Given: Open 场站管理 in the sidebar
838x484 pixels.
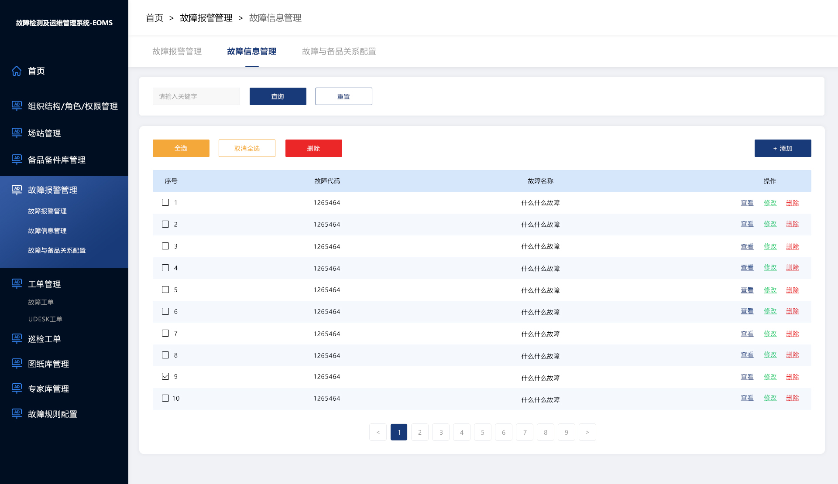Looking at the screenshot, I should [44, 133].
